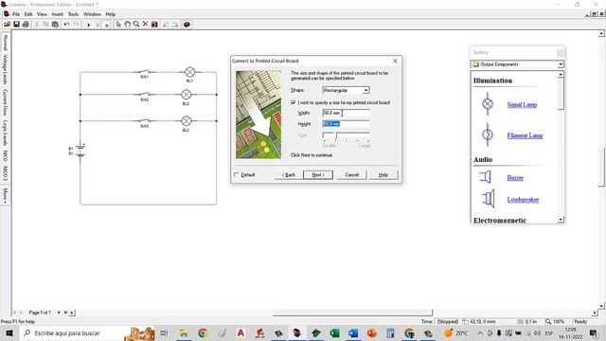Switch to the Normal side tab
The image size is (606, 341).
click(5, 42)
